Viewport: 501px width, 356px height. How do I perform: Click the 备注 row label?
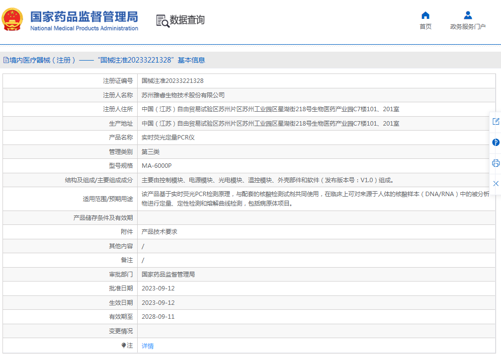[x=127, y=260]
